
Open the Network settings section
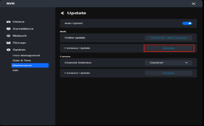(19, 36)
